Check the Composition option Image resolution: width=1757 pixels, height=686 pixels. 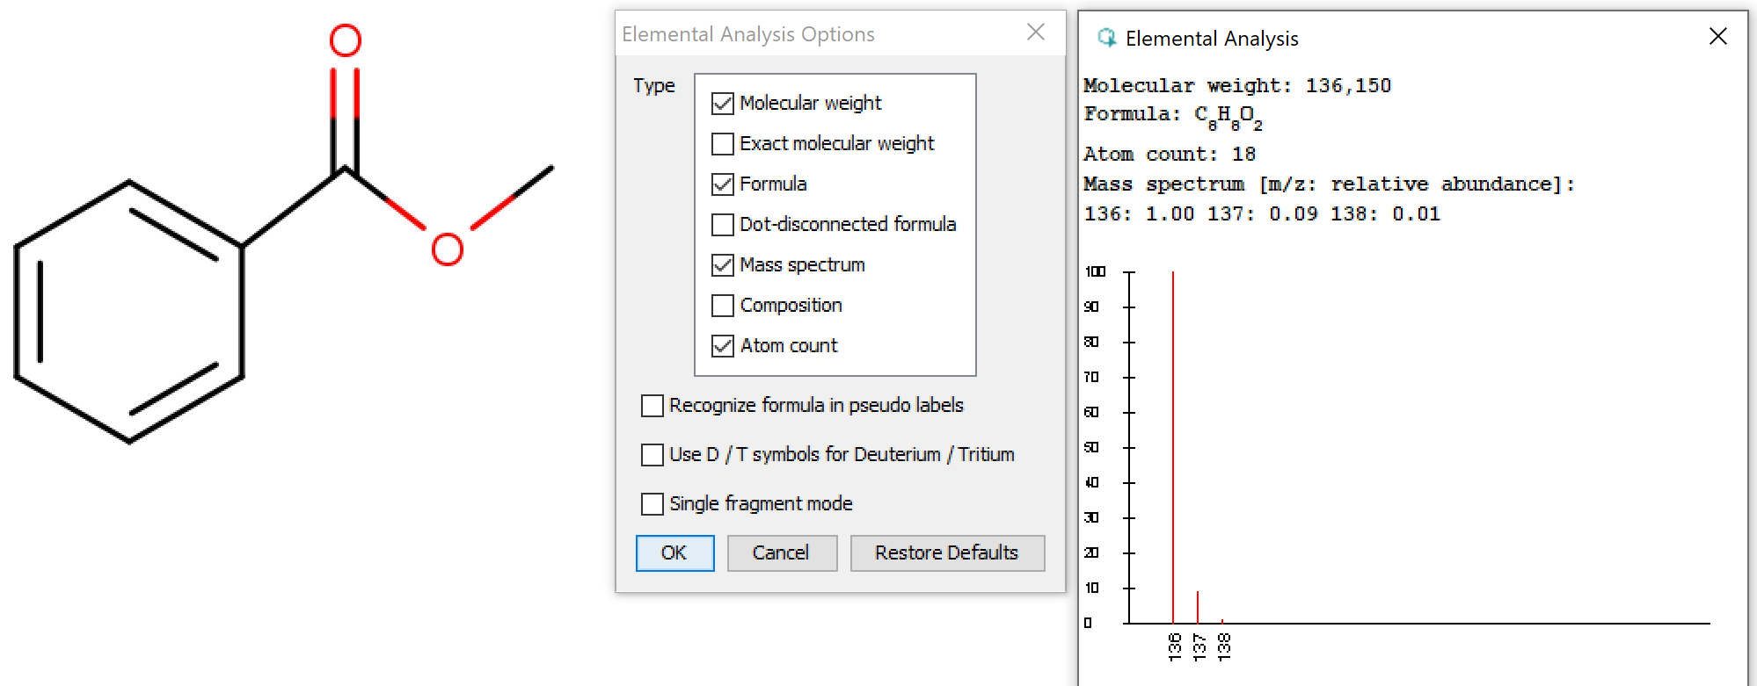coord(722,306)
